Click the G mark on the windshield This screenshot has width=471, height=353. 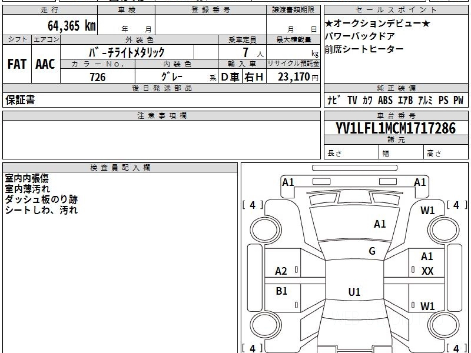372,251
